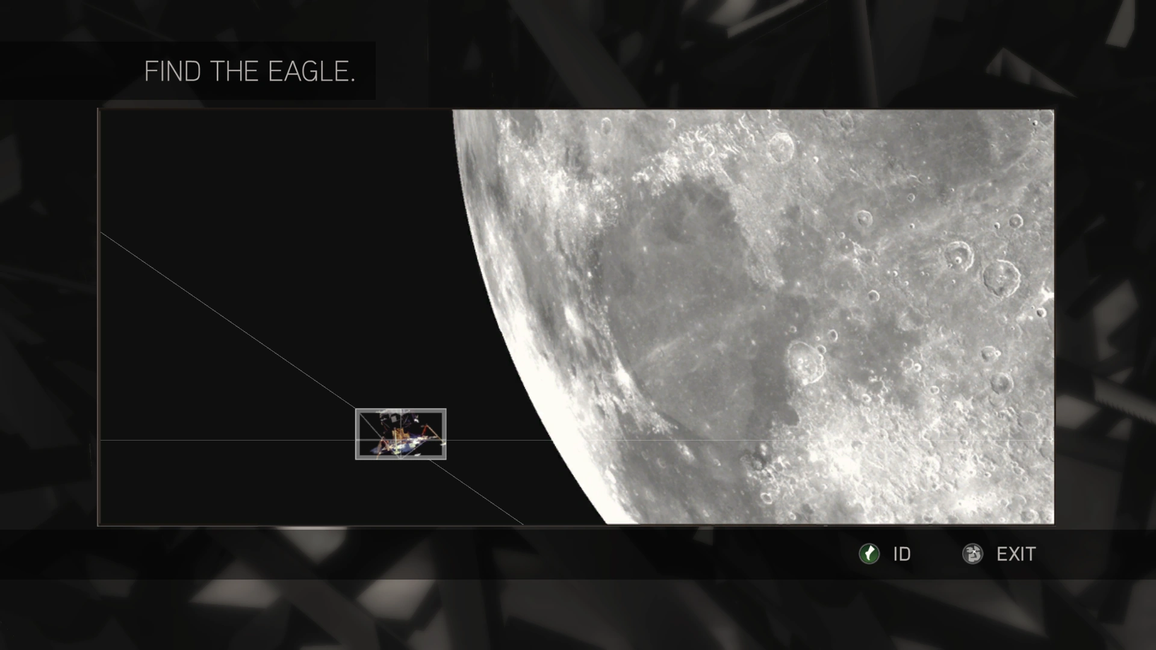Click the bottom action bar strip
The image size is (1156, 650).
[x=578, y=554]
